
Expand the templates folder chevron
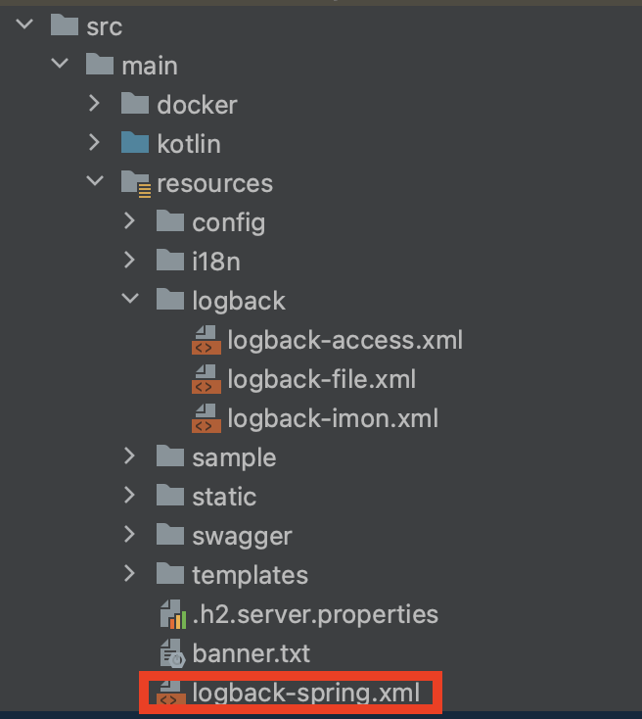click(x=130, y=573)
